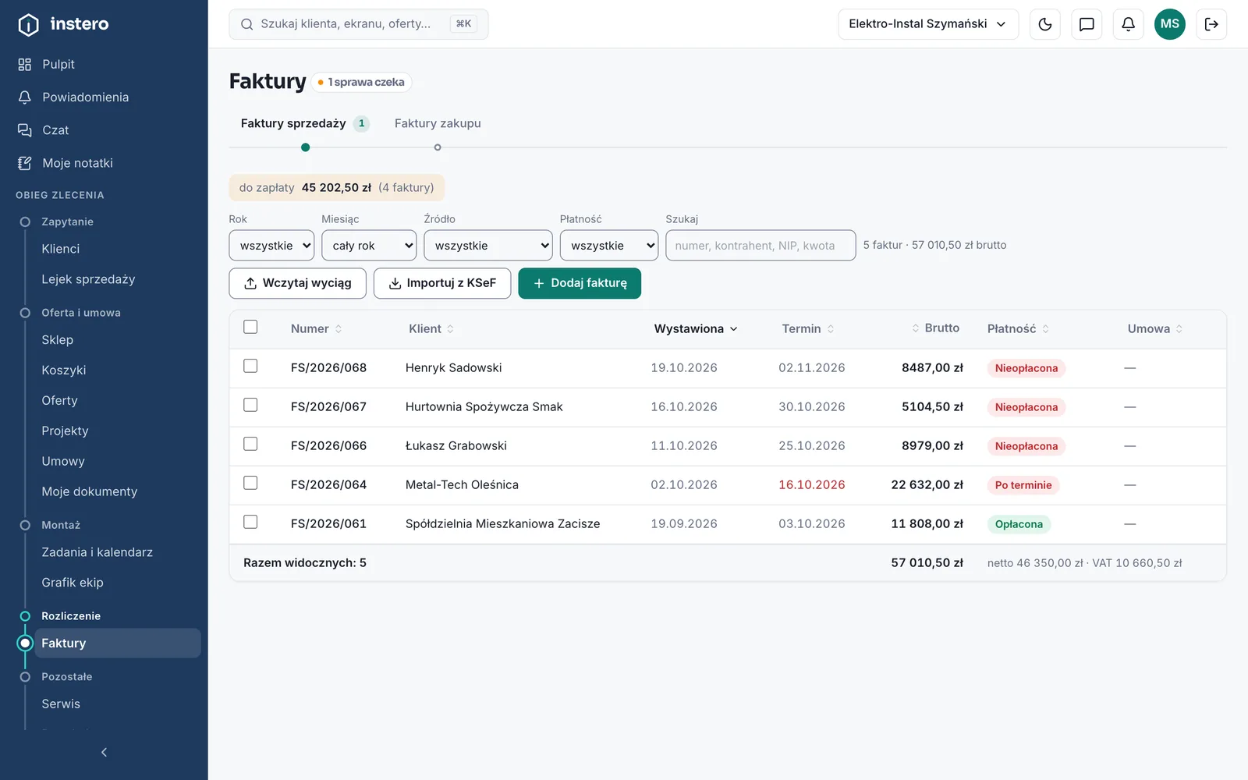Click the logout icon in the header
Image resolution: width=1248 pixels, height=780 pixels.
(x=1211, y=24)
